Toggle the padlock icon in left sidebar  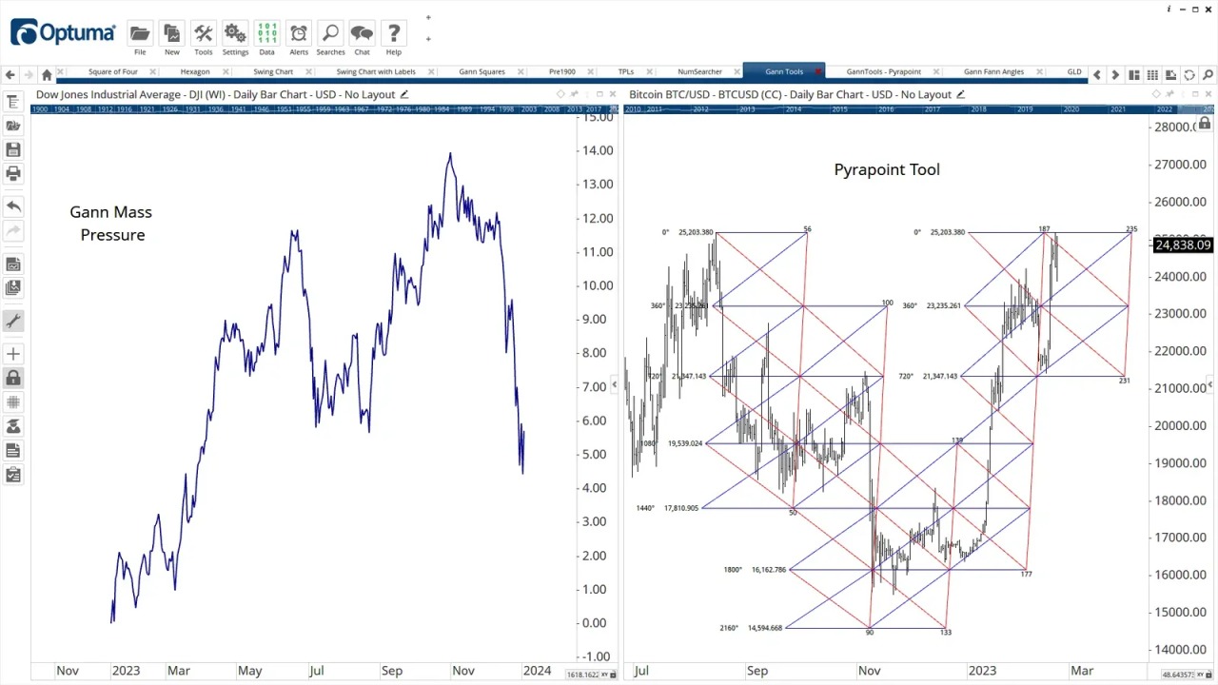click(x=13, y=378)
